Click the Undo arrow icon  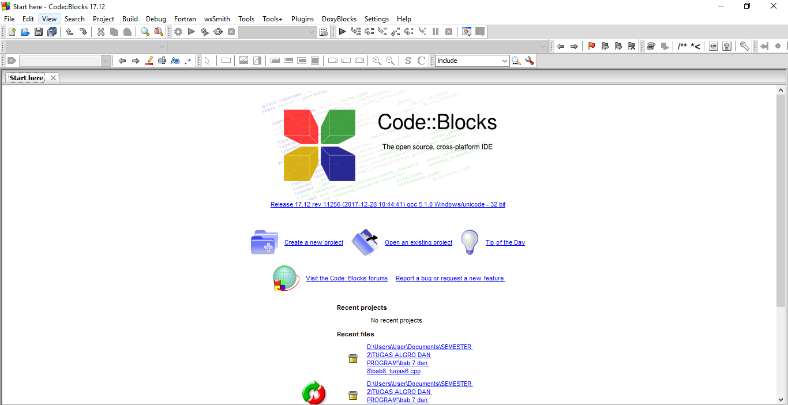click(69, 32)
